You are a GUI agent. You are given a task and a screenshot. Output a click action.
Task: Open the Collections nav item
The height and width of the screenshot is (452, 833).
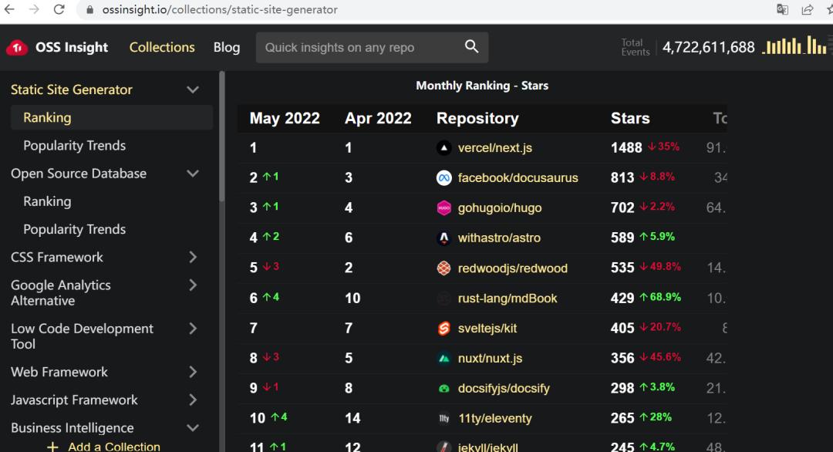162,47
